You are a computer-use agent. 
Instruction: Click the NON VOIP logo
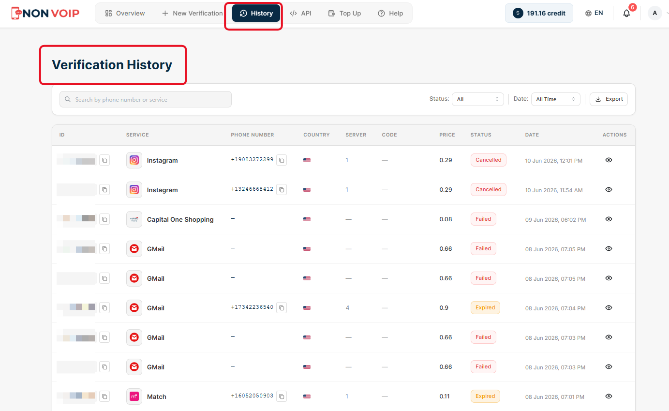(x=45, y=13)
